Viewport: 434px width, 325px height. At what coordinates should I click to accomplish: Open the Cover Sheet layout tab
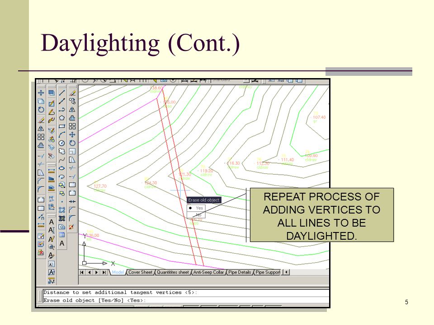tap(140, 272)
